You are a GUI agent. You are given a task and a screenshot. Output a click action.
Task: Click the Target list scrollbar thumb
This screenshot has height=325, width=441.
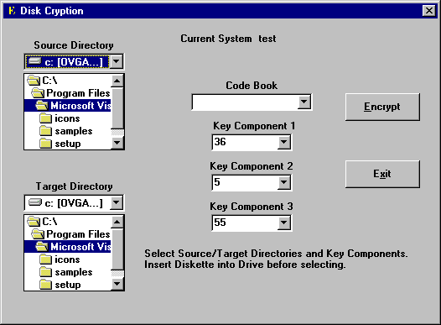[x=117, y=249]
